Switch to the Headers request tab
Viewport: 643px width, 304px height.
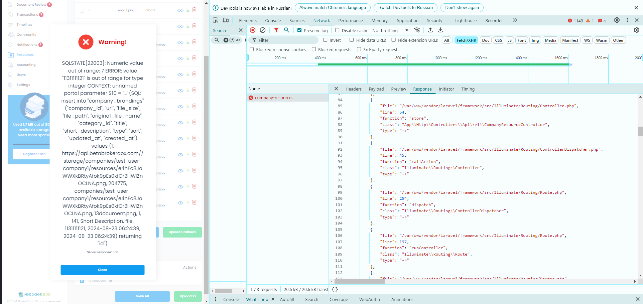click(354, 89)
